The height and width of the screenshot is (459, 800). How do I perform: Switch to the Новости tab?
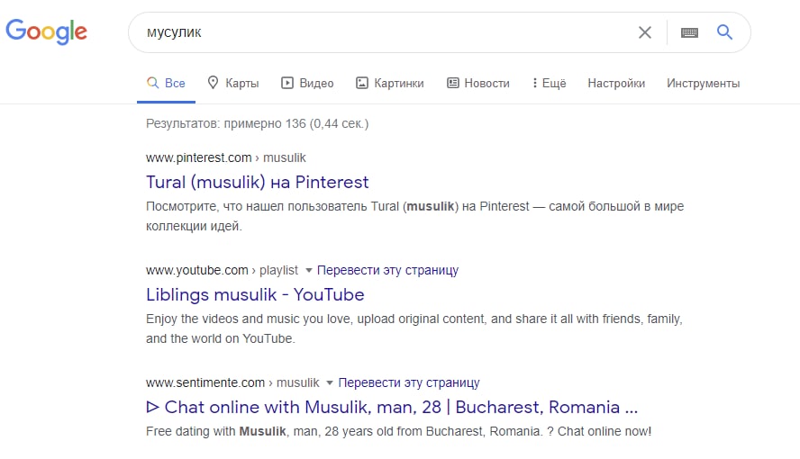click(478, 83)
